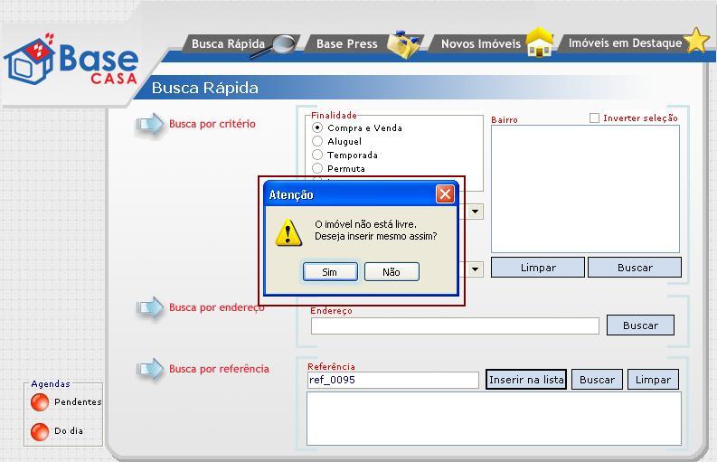Screen dimensions: 717x462
Task: Click the arrow icon beside Busca por referência
Action: tap(149, 369)
